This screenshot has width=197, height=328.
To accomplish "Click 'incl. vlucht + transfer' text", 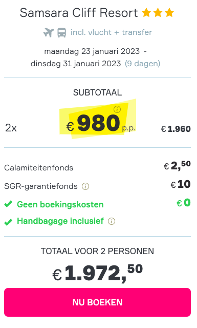I will coord(111,32).
